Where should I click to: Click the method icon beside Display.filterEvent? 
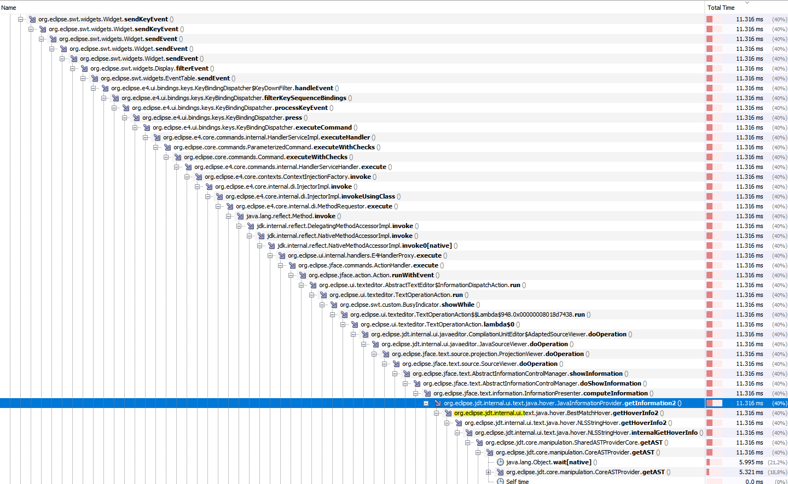point(84,68)
